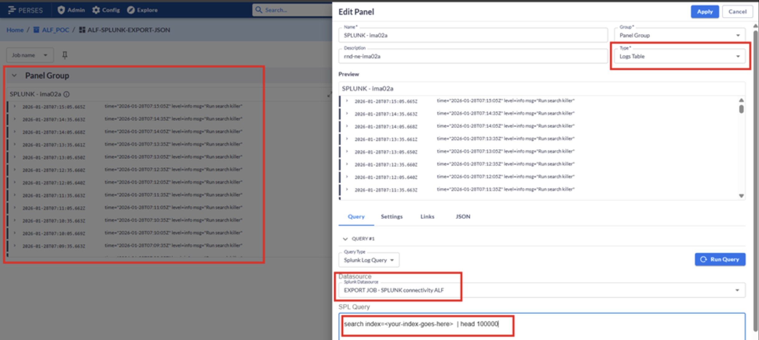Expand the 07:15:05.665Z log row in dashboard panel
The width and height of the screenshot is (759, 340).
click(15, 106)
